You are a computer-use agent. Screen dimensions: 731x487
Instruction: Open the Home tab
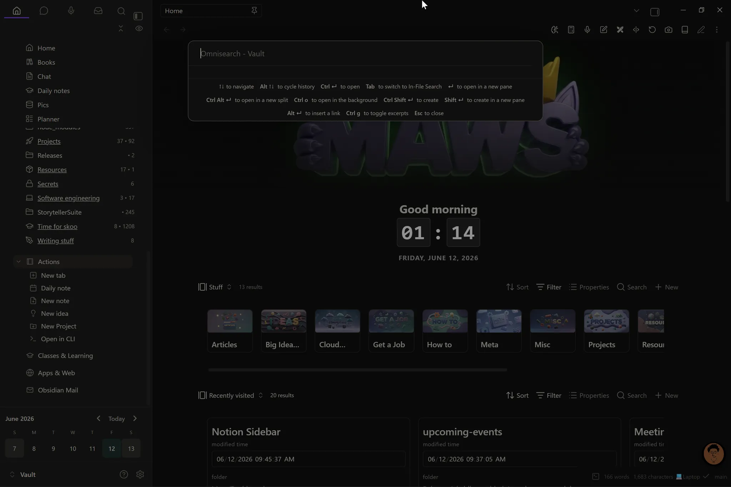click(x=211, y=11)
